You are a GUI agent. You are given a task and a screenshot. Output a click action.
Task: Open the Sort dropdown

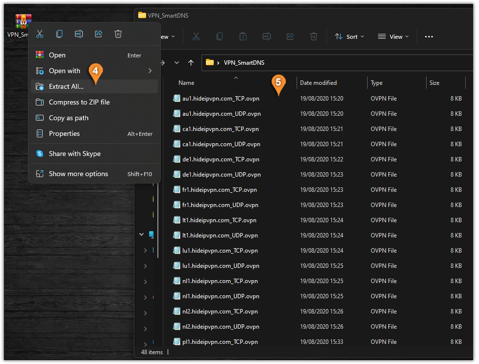pyautogui.click(x=349, y=37)
